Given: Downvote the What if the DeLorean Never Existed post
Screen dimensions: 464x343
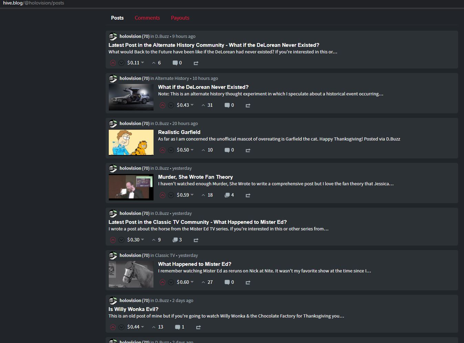Looking at the screenshot, I should 171,105.
